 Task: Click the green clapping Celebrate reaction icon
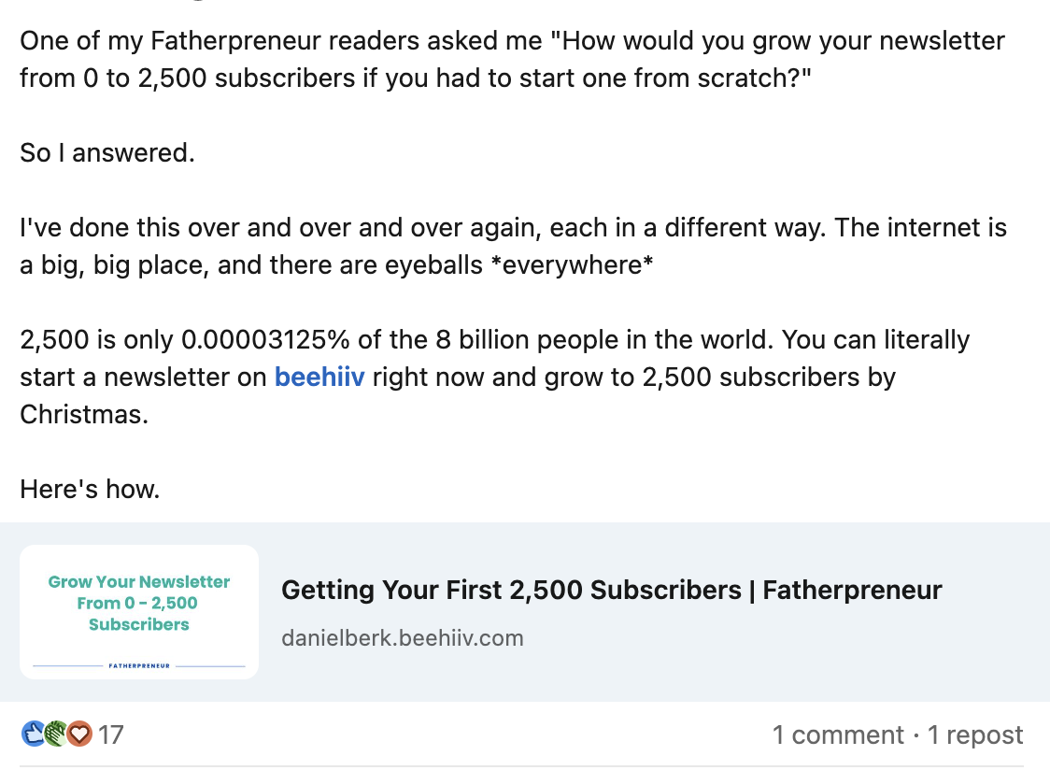tap(56, 734)
